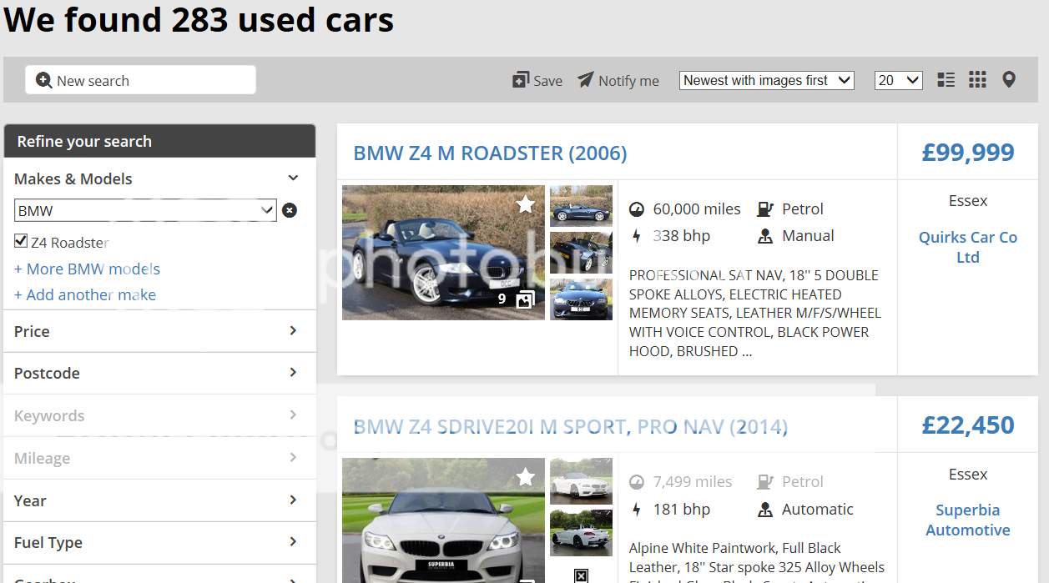Click the Save search icon
This screenshot has height=583, width=1049.
[x=521, y=80]
